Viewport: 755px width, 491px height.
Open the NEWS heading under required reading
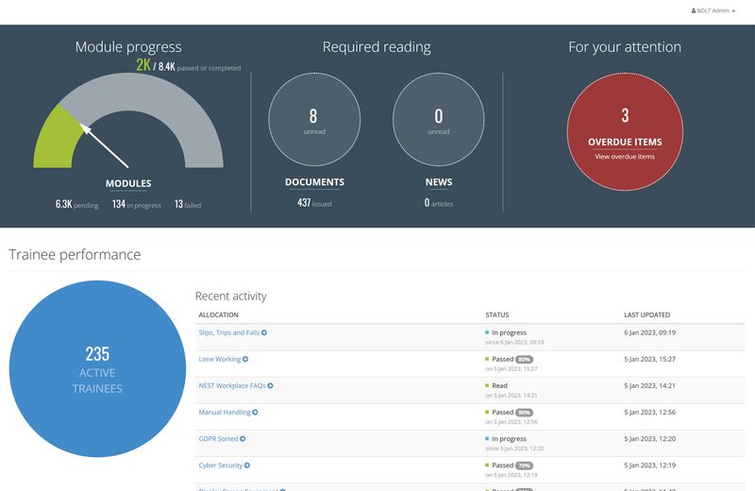(438, 182)
